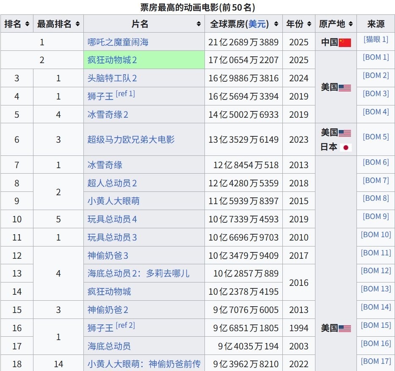Click the sort arrows on 原产地 column header
This screenshot has height=371, width=395.
351,24
